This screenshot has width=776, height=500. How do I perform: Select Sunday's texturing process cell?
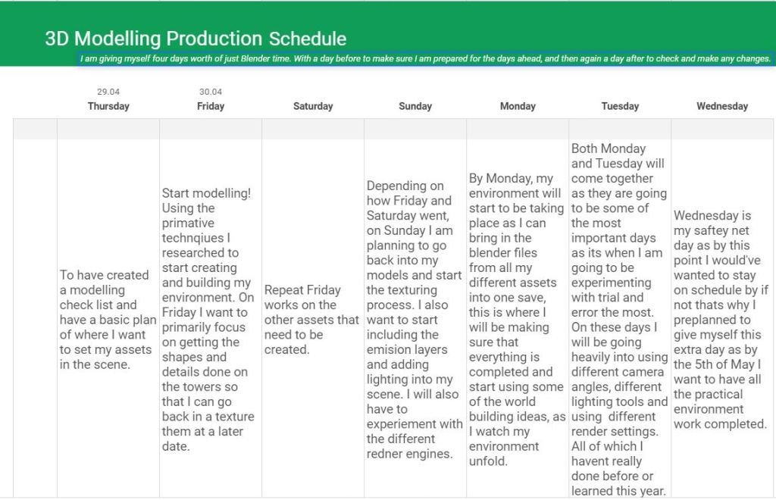coord(415,319)
